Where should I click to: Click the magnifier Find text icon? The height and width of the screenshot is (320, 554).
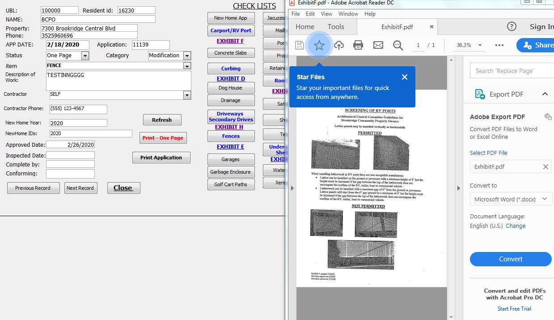pyautogui.click(x=398, y=45)
